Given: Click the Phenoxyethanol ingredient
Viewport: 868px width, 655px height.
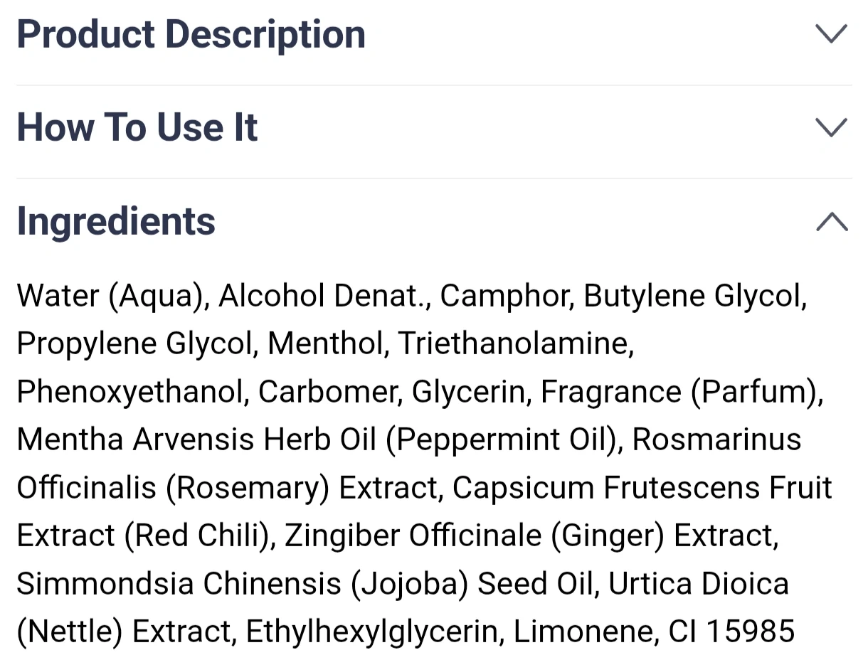Looking at the screenshot, I should click(x=130, y=393).
